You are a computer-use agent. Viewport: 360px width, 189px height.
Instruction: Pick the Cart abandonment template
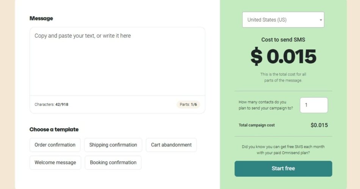[x=171, y=145]
